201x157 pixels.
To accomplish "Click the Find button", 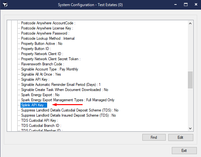I will 154,137.
